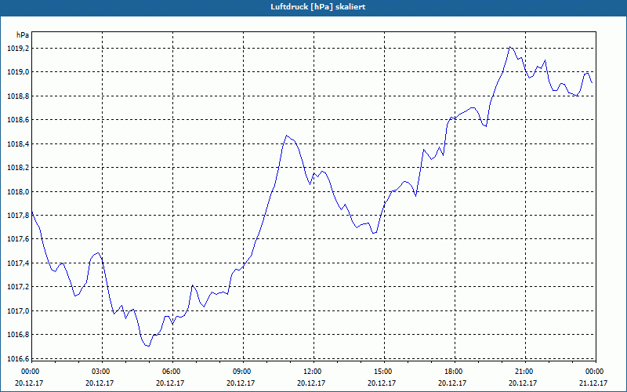Select the y-axis value "1018,0"
The width and height of the screenshot is (627, 392).
pyautogui.click(x=18, y=191)
